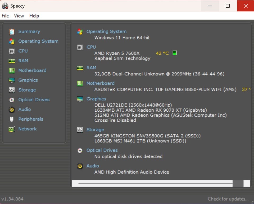Click the text AMD Ryzen 5 7600X
254x204 pixels.
tap(117, 53)
